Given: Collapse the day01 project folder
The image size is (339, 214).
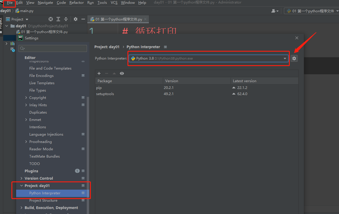Looking at the screenshot, I should (x=7, y=26).
